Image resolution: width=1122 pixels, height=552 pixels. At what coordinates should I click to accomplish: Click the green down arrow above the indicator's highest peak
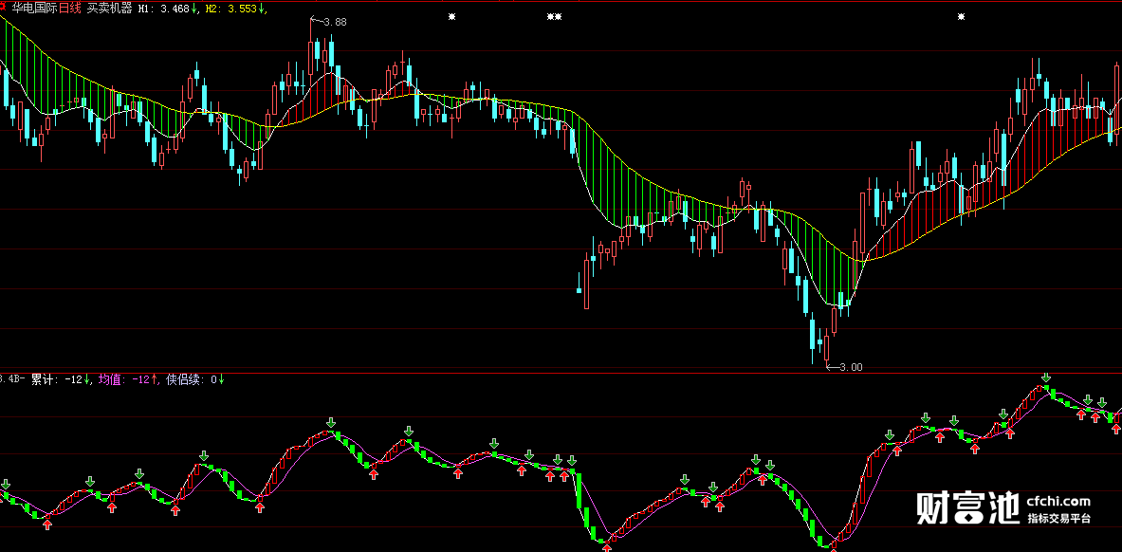pyautogui.click(x=1046, y=377)
